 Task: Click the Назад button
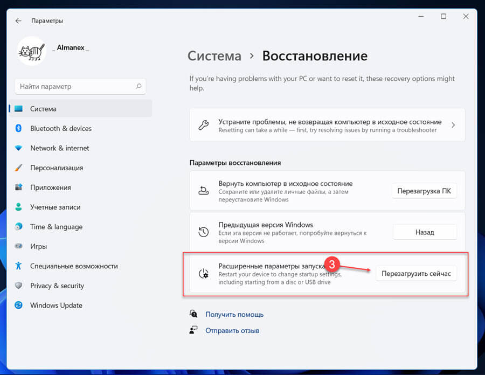pos(425,232)
